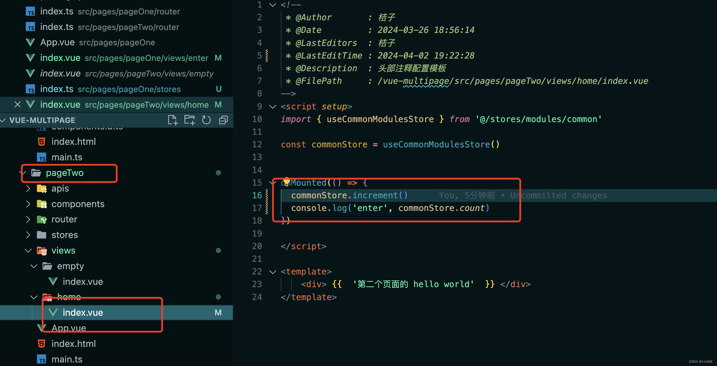Viewport: 717px width, 366px height.
Task: Click the @Date value 2024-03-26 18:56:14
Action: (x=426, y=30)
